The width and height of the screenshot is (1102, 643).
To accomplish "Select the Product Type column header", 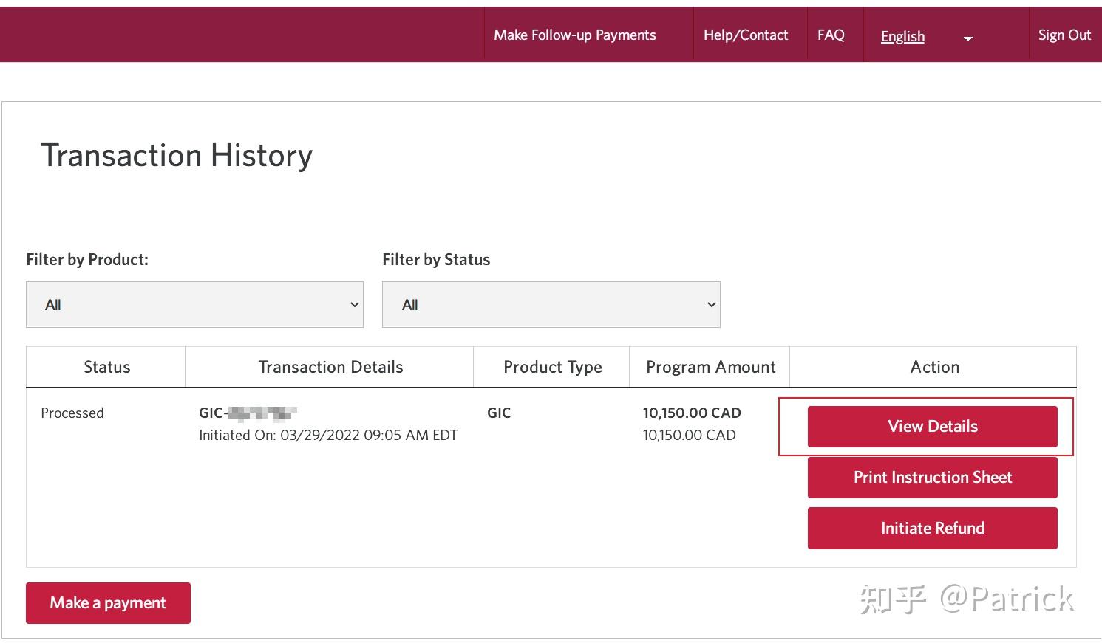I will click(x=552, y=368).
